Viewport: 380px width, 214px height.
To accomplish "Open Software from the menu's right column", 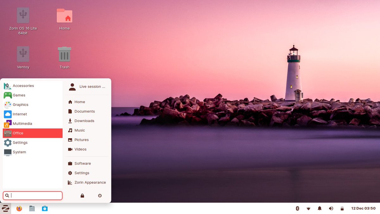I will [87, 164].
